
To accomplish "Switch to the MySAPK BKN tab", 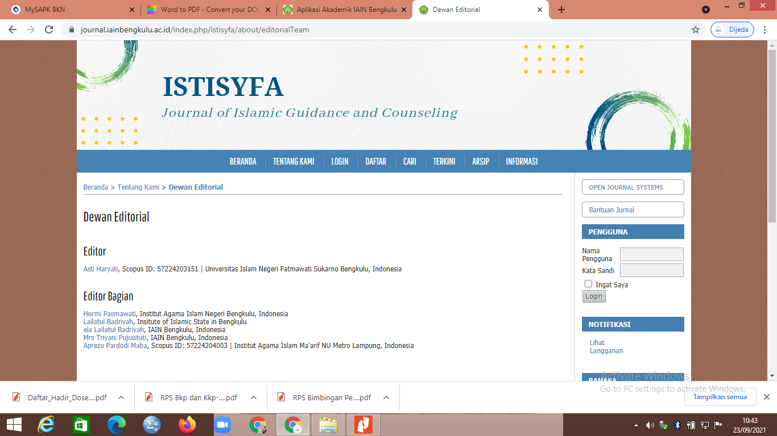I will (x=68, y=10).
